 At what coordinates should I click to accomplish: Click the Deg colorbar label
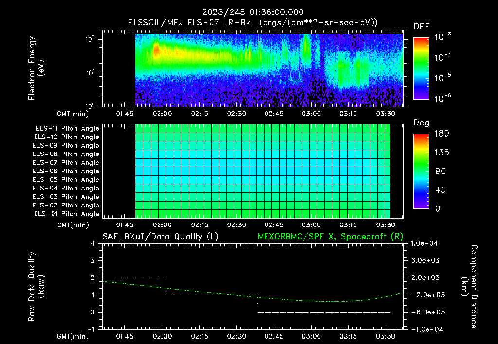[422, 123]
